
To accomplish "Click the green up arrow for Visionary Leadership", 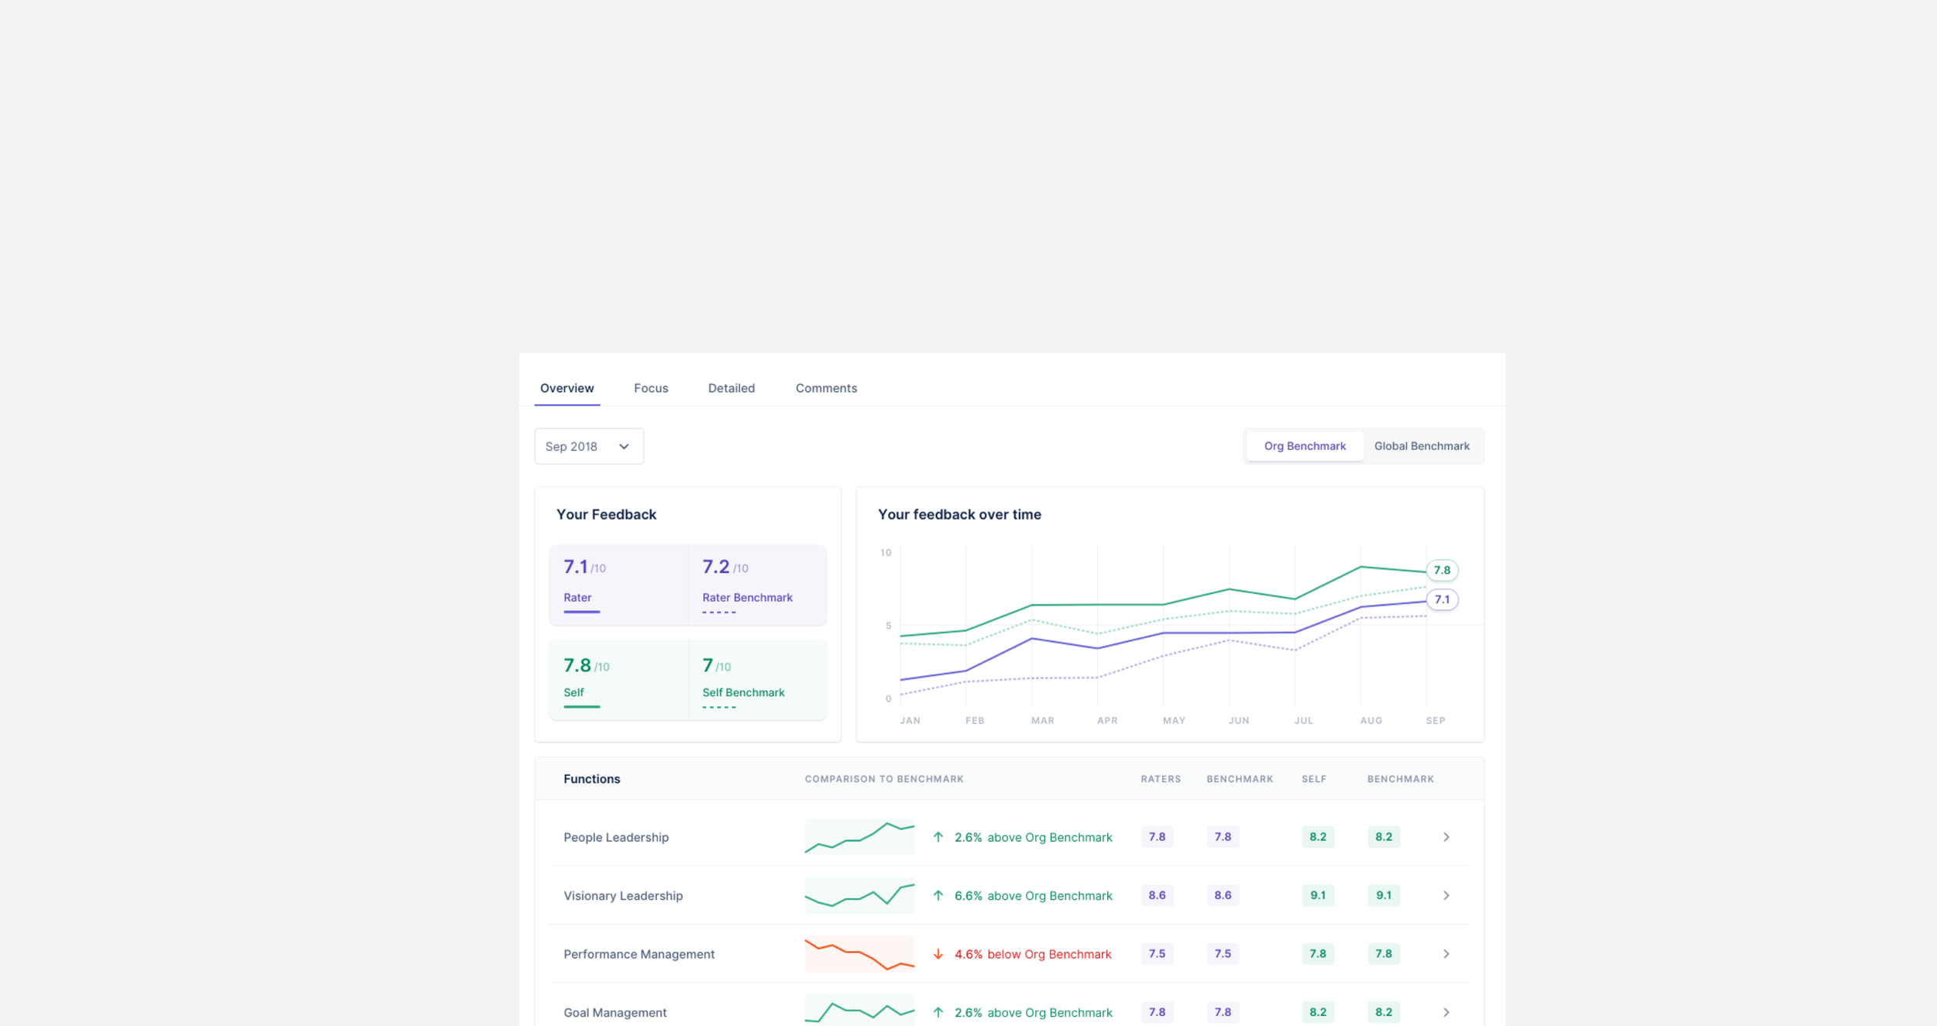I will (x=938, y=895).
